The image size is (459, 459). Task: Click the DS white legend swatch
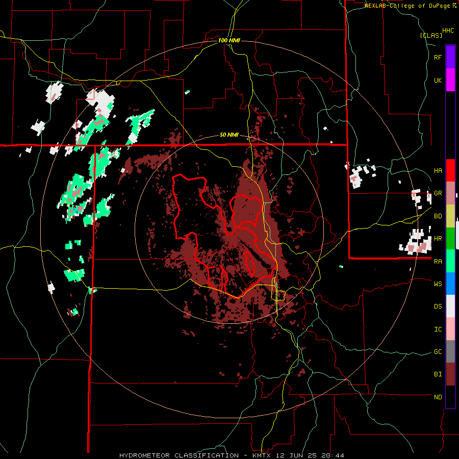(x=450, y=306)
